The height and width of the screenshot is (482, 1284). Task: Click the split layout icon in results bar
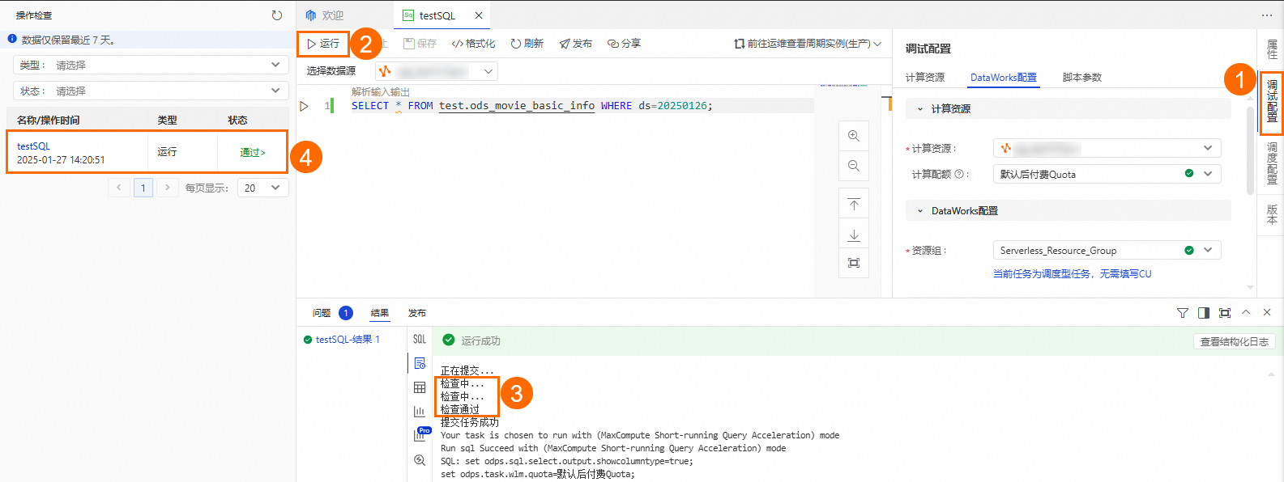pos(1204,313)
